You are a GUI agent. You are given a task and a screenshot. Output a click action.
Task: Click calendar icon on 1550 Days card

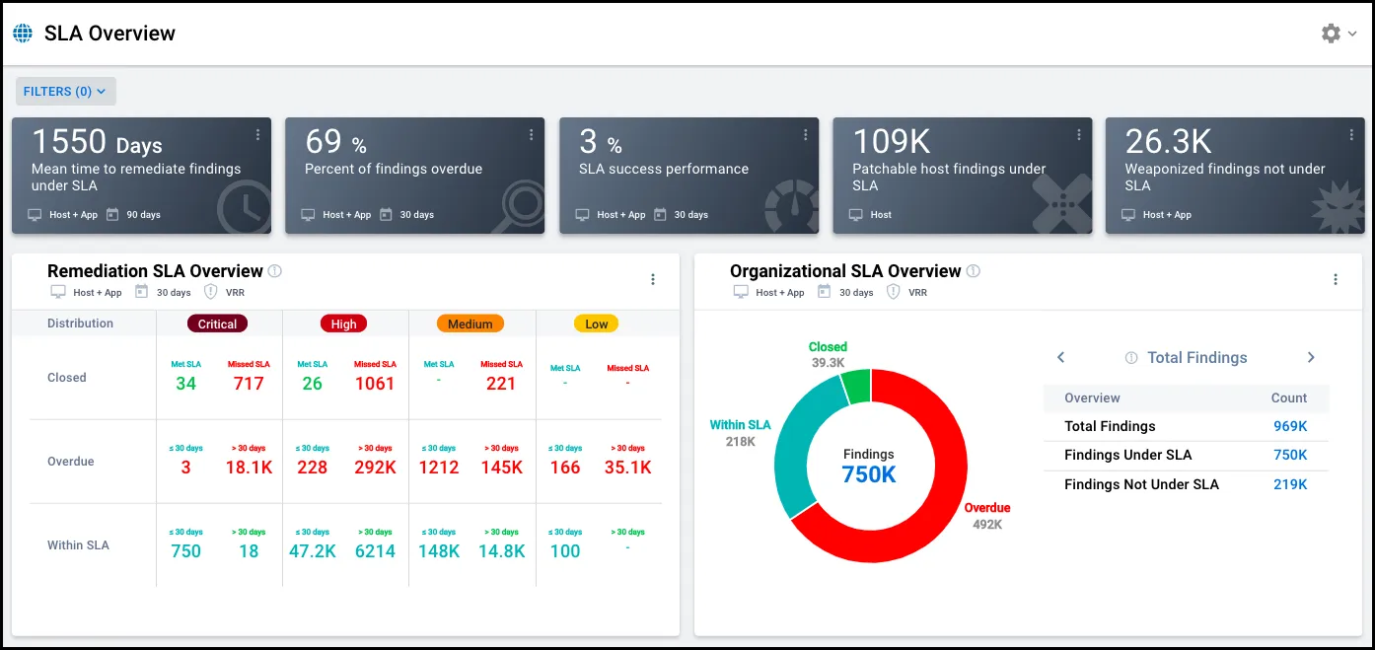click(112, 214)
